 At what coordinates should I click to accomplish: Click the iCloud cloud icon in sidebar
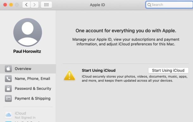click(x=8, y=115)
